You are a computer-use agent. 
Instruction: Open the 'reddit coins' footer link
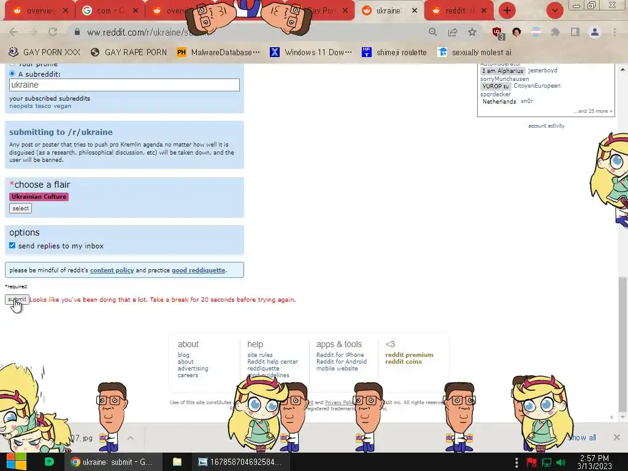(404, 362)
